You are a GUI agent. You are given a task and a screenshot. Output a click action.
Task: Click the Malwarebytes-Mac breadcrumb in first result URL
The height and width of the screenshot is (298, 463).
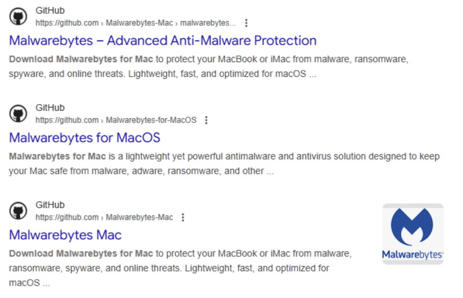(139, 23)
